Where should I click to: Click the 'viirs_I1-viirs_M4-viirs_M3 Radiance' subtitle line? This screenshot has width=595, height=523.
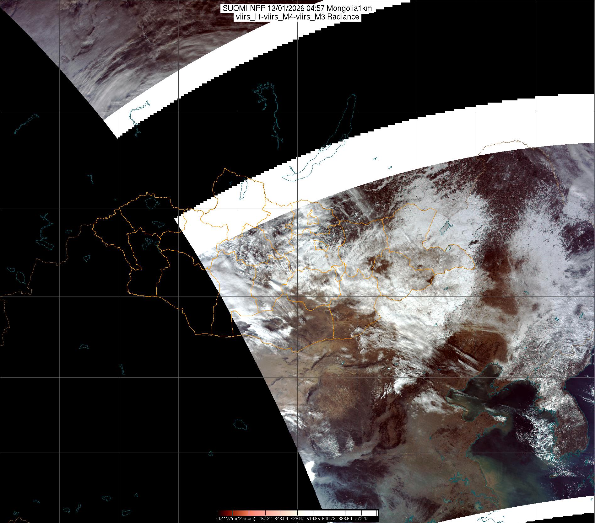click(297, 17)
